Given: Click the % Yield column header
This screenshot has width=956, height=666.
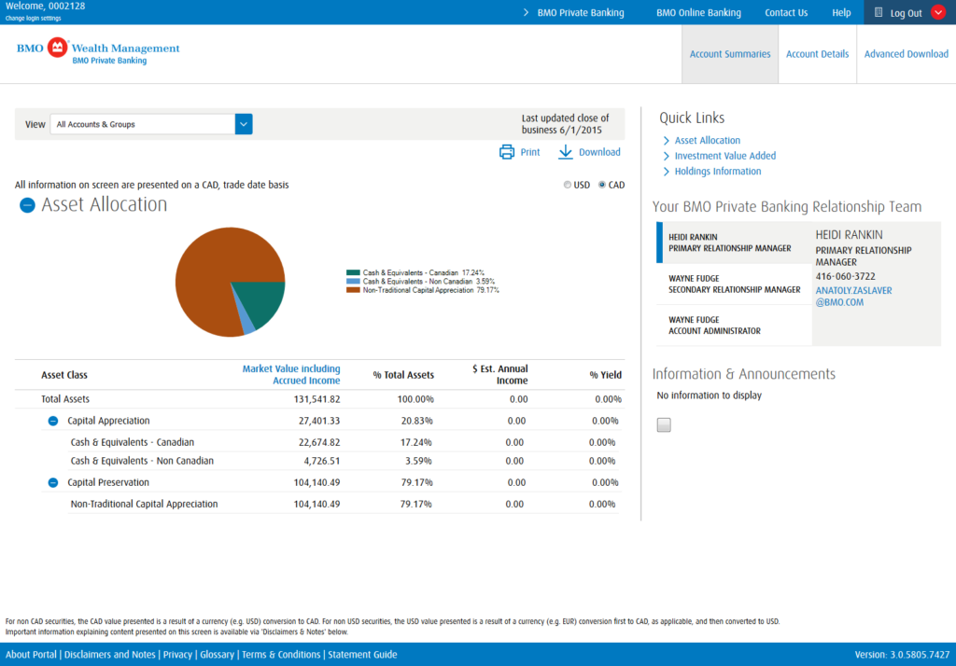Looking at the screenshot, I should tap(605, 375).
